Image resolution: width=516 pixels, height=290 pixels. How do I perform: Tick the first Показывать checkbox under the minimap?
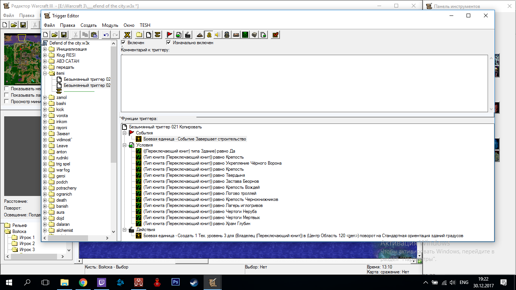(x=6, y=89)
